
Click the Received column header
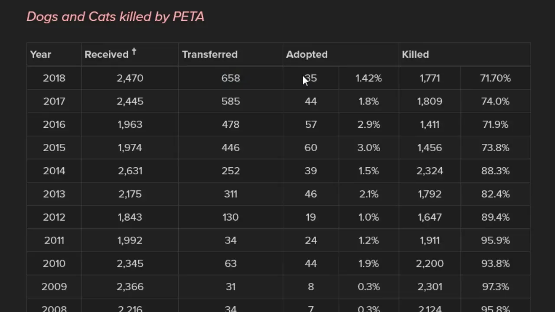click(107, 55)
